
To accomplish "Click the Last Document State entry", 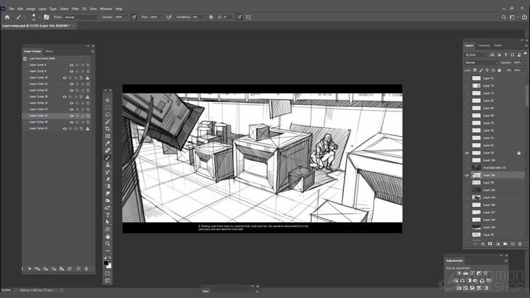I will click(42, 59).
